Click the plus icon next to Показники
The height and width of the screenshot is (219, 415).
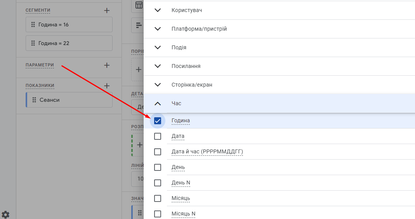coord(107,86)
